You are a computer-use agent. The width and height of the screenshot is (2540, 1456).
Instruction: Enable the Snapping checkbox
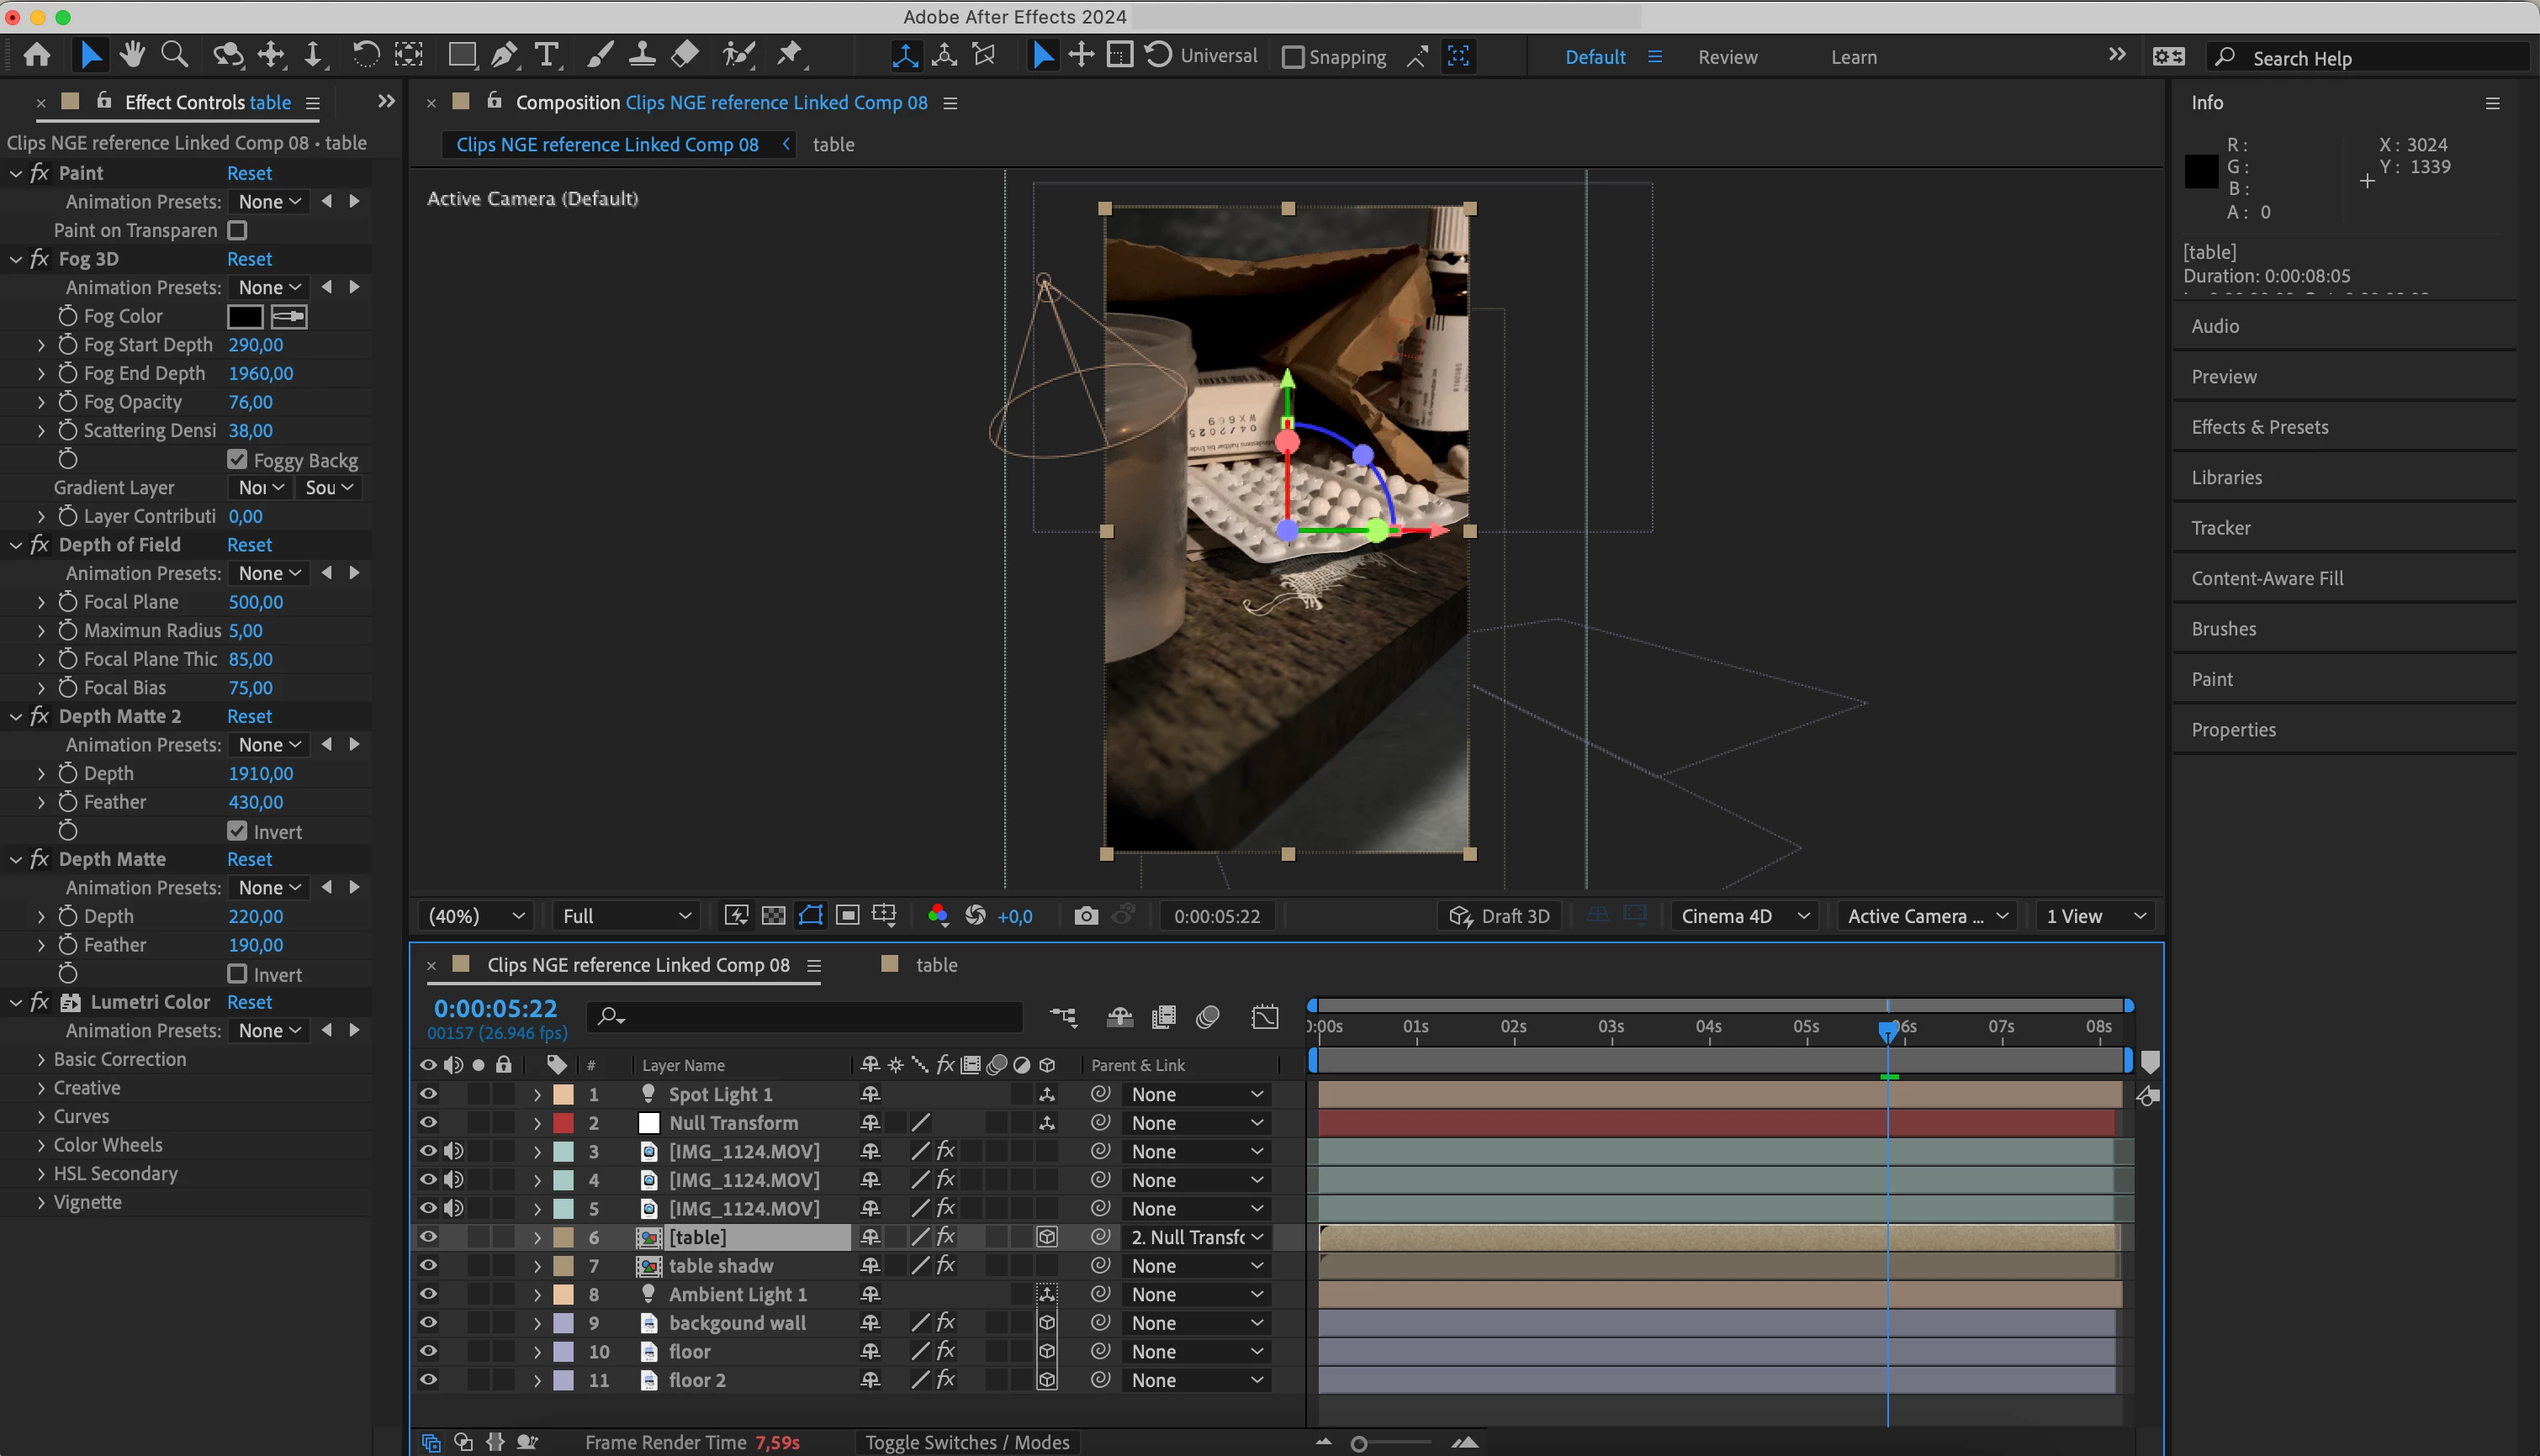(1293, 57)
